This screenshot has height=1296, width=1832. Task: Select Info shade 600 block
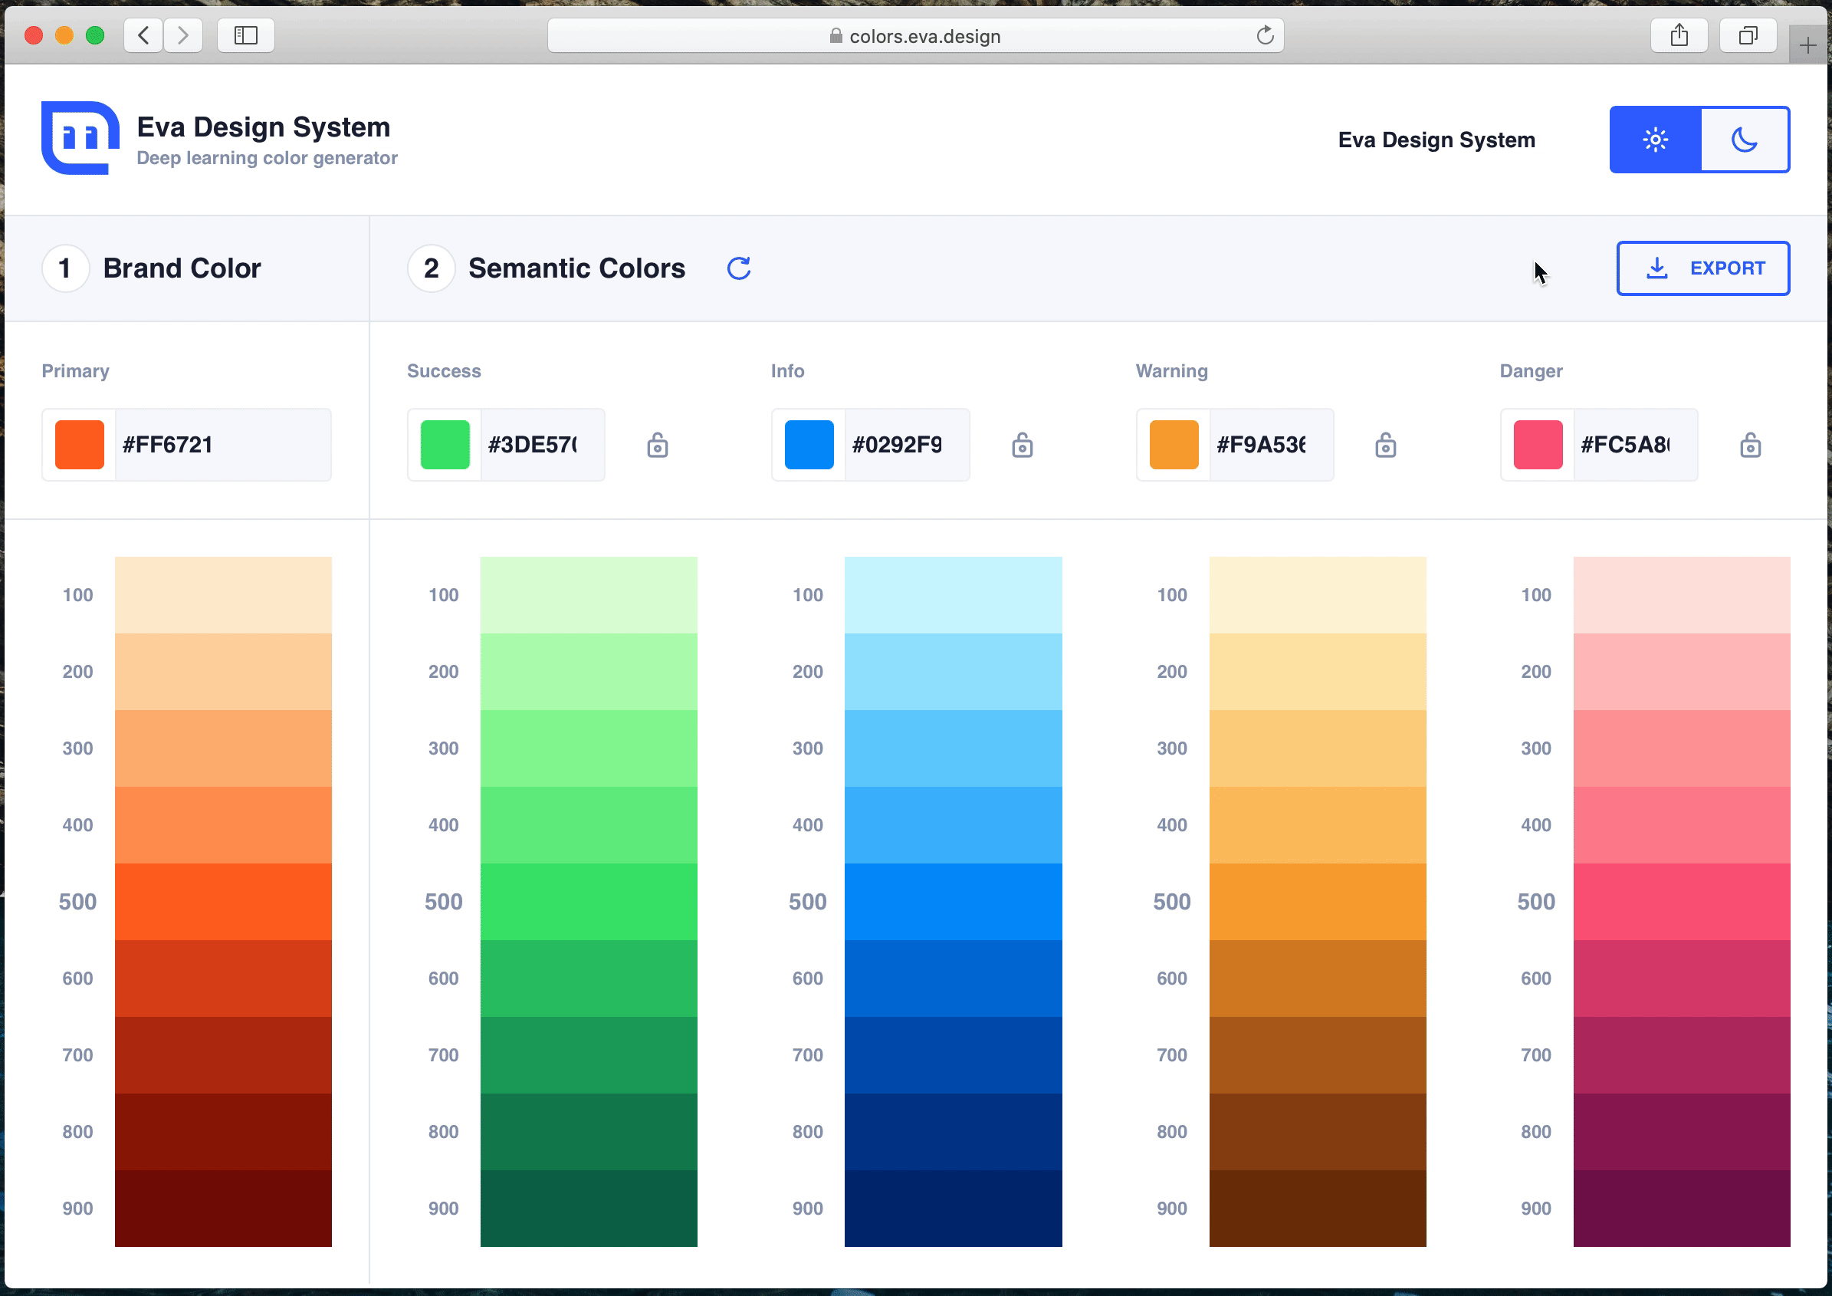coord(954,979)
